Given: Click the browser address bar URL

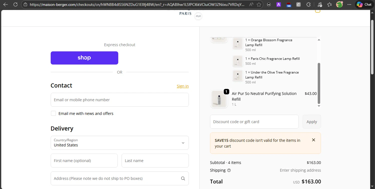Looking at the screenshot, I should pos(137,4).
